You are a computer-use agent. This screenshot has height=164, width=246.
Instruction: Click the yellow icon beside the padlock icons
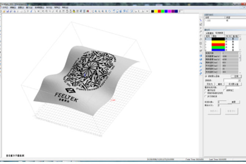(74, 11)
